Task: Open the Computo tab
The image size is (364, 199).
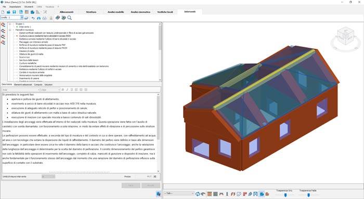Action: coord(38,85)
